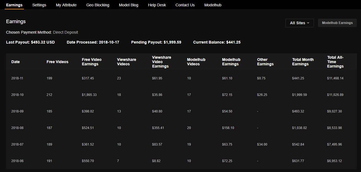Click the 2018-06 date entry
The width and height of the screenshot is (361, 172).
(x=17, y=161)
